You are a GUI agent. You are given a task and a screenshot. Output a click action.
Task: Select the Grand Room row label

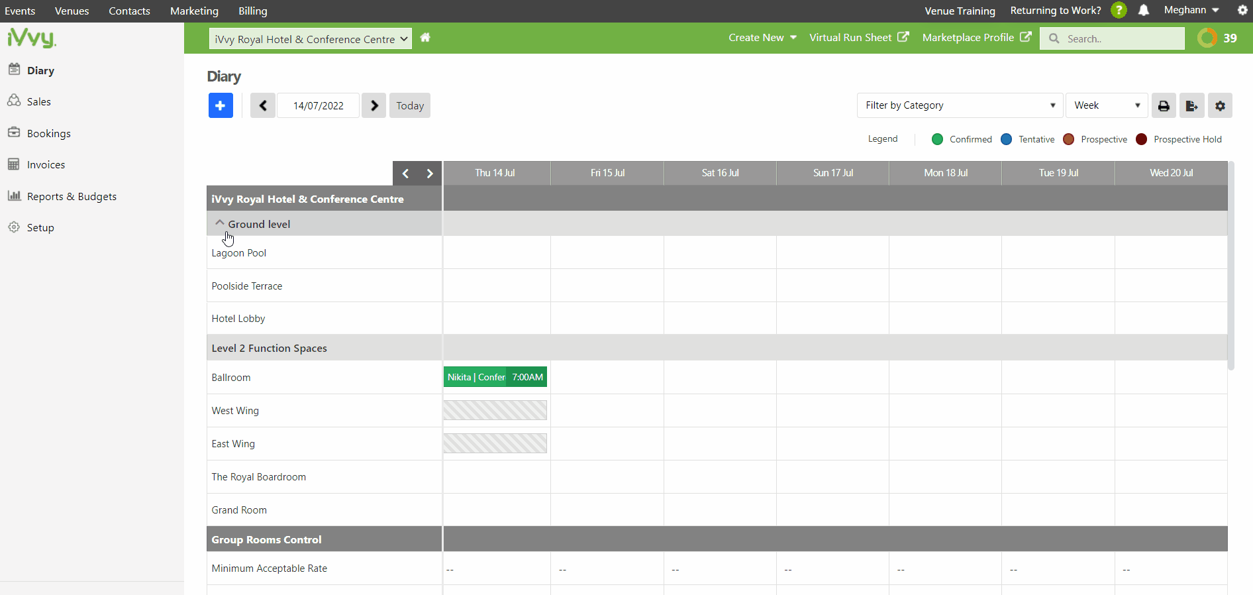coord(239,510)
